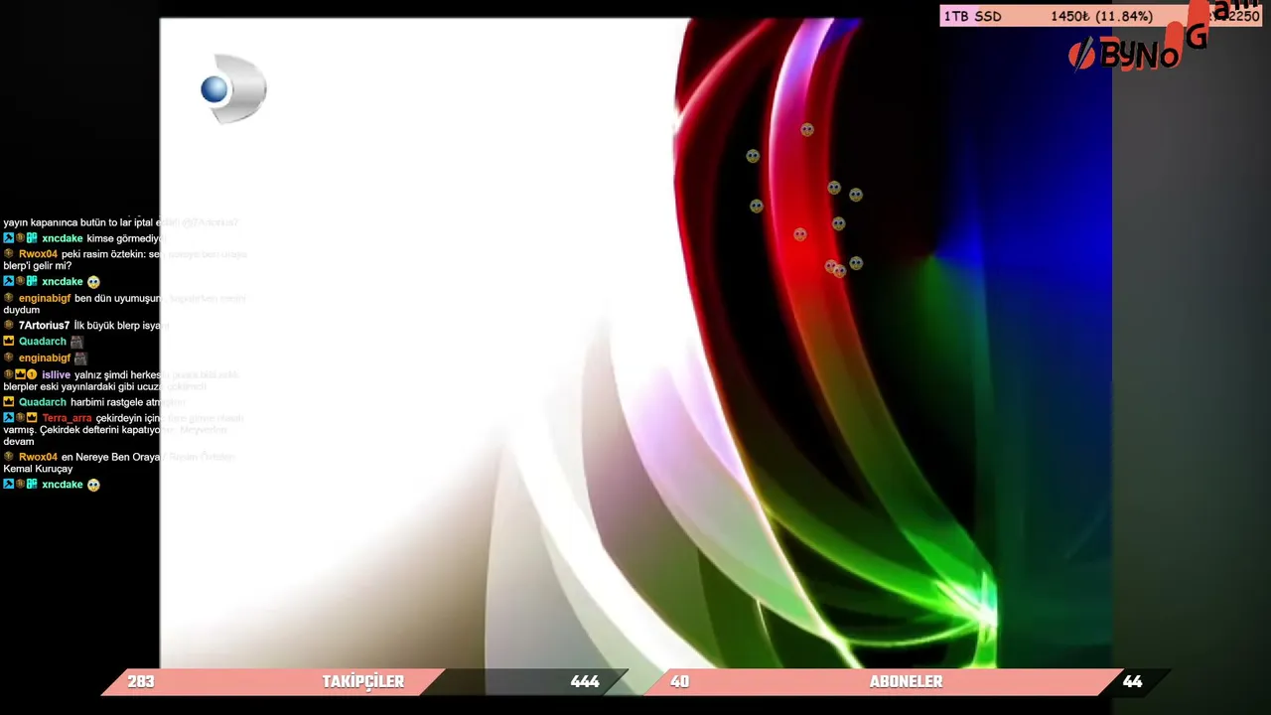Click the '444' follower goal number
The image size is (1271, 715).
click(585, 681)
